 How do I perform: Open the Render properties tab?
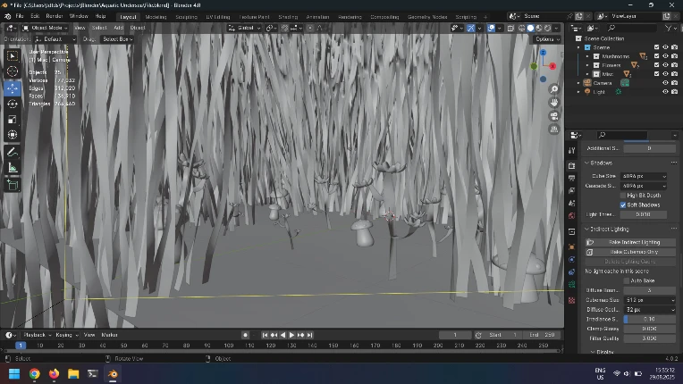[572, 166]
